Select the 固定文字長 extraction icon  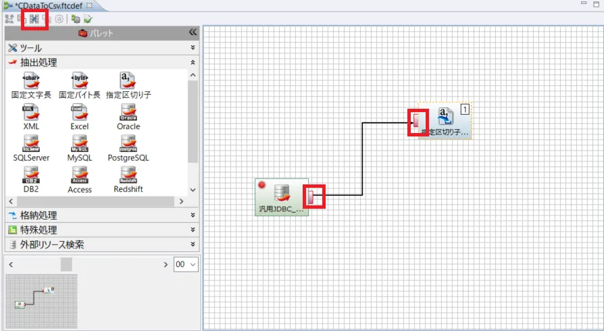(x=32, y=81)
